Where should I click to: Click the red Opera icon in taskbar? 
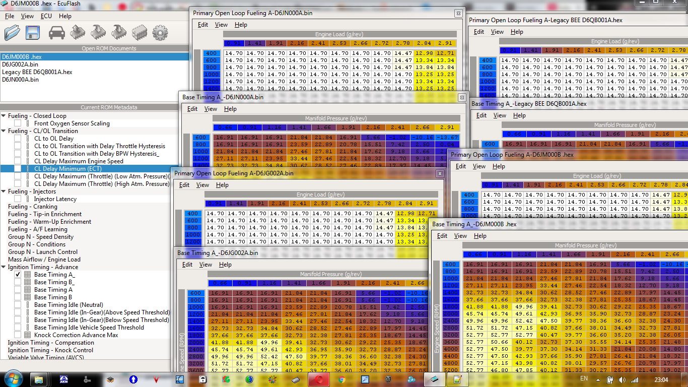tap(319, 379)
